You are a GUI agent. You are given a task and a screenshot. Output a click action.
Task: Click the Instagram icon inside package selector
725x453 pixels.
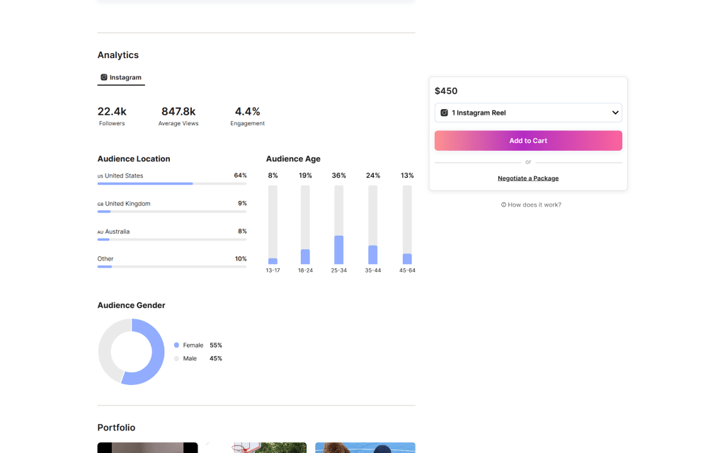click(x=445, y=113)
